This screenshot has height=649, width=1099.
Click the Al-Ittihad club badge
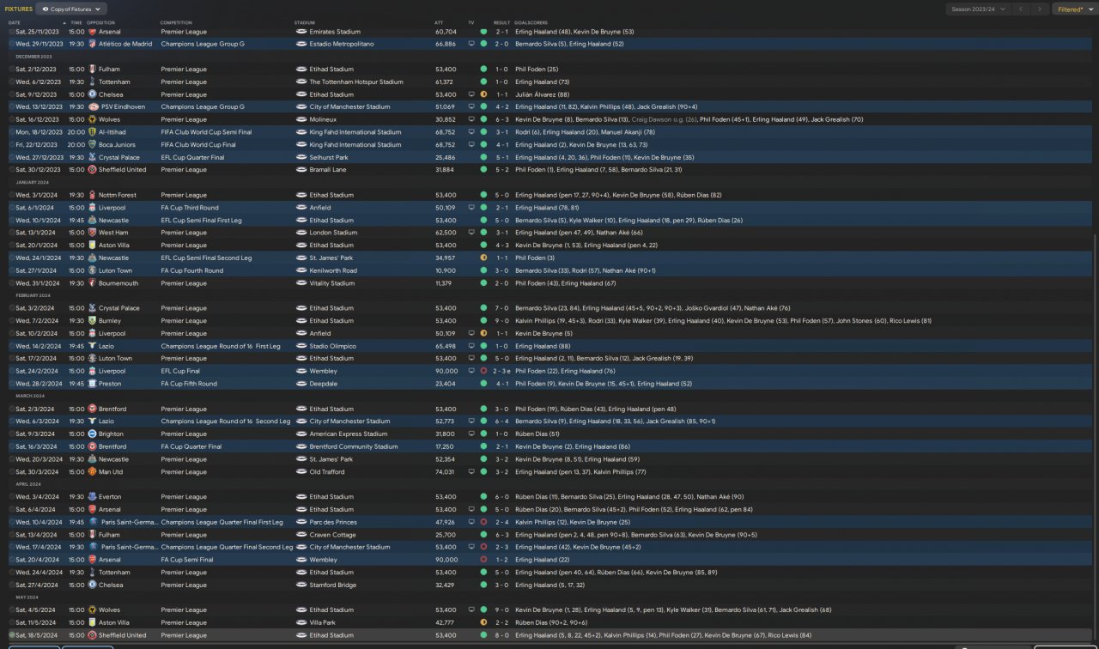click(92, 132)
